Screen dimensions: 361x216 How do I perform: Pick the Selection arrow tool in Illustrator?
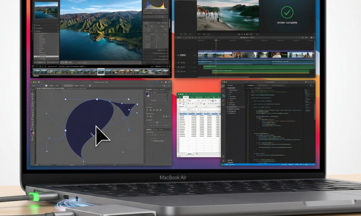33,91
